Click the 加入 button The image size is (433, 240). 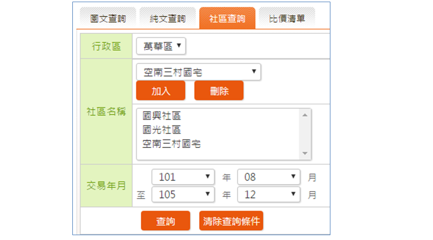click(160, 91)
